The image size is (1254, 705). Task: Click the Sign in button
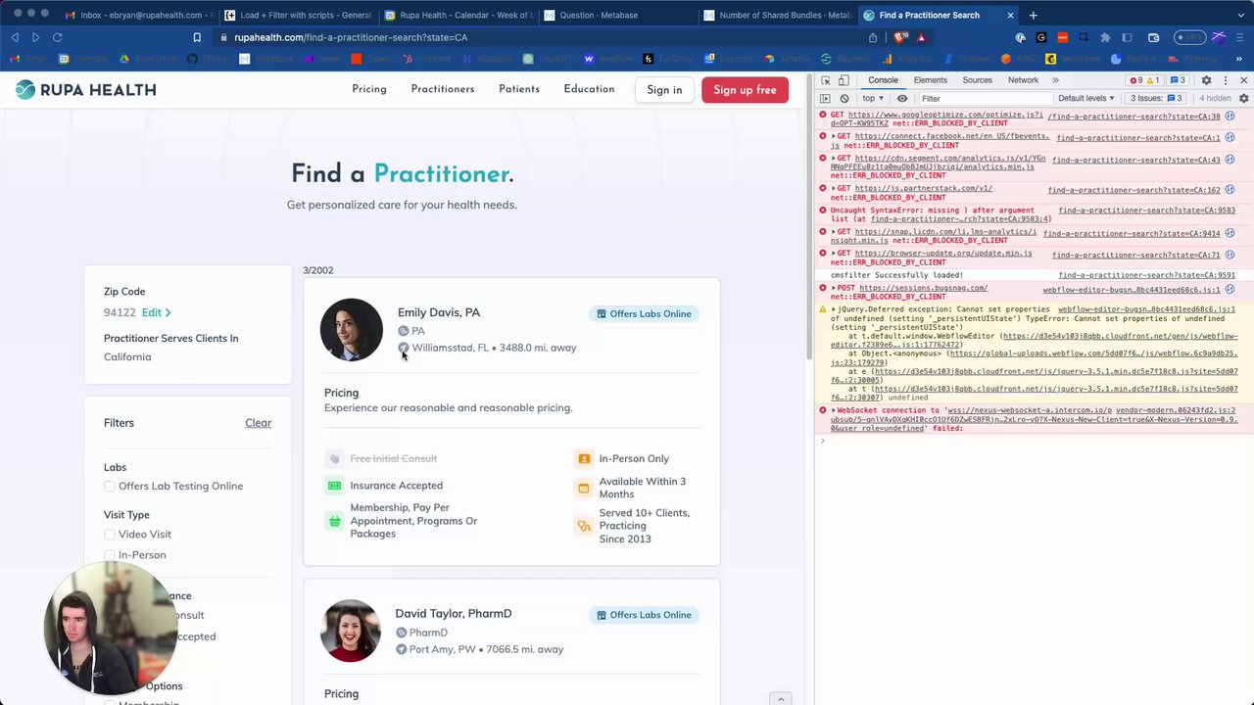pos(664,90)
